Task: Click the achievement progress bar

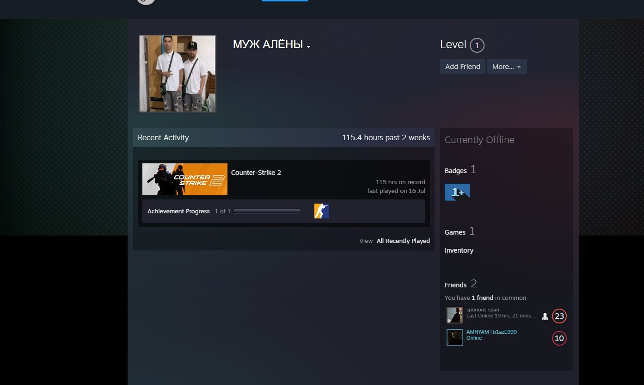Action: pyautogui.click(x=267, y=211)
